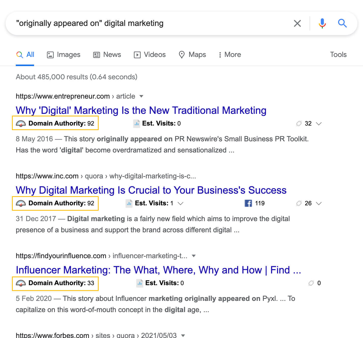Click the Est. Visits chart icon under the entrepreneur.com result
This screenshot has height=338, width=363.
[137, 123]
